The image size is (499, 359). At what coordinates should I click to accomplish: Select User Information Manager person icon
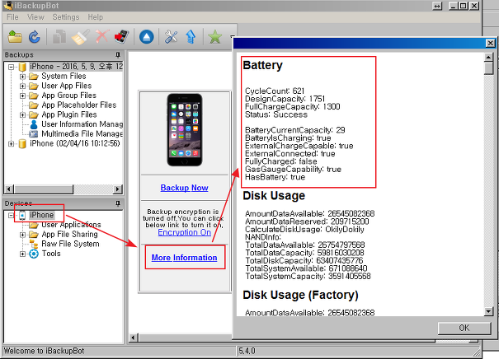(34, 124)
